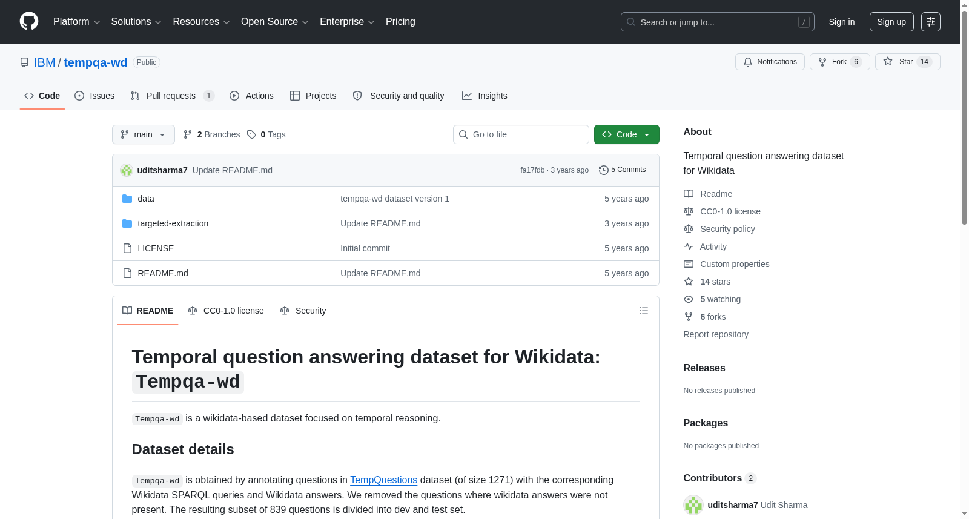Screen dimensions: 969x519
Task: Click the Sign in link
Action: pyautogui.click(x=842, y=22)
